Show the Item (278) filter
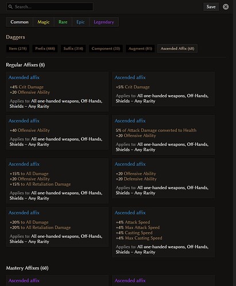 coord(18,49)
